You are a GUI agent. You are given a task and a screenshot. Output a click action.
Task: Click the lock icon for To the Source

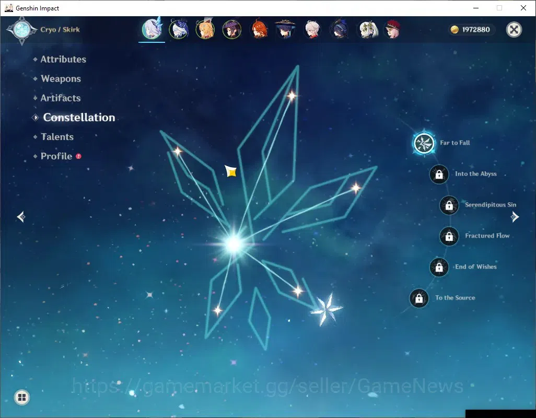pos(419,298)
